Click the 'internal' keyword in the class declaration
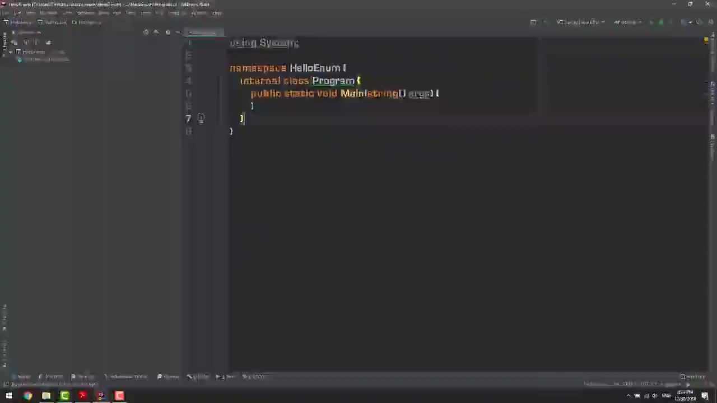Image resolution: width=717 pixels, height=403 pixels. pos(260,81)
